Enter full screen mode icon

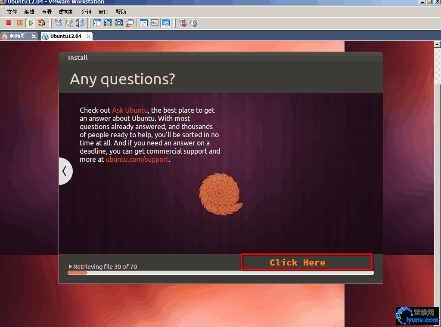[119, 23]
